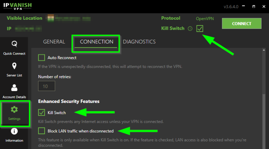Viewport: 269px width, 149px height.
Task: Switch to the GENERAL tab
Action: coord(54,42)
